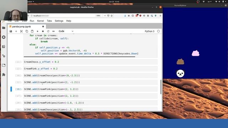
Task: Save the notebook with the floppy icon
Action: [x=11, y=31]
